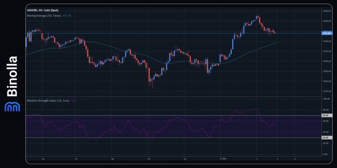Click the 100.00 label on RSI axis
This screenshot has height=168, width=337.
[327, 98]
